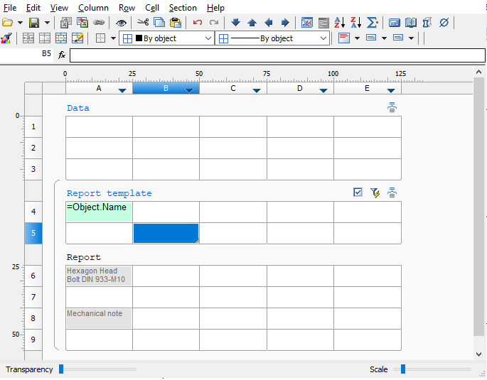The image size is (487, 380).
Task: Select row 4 header
Action: (x=33, y=212)
